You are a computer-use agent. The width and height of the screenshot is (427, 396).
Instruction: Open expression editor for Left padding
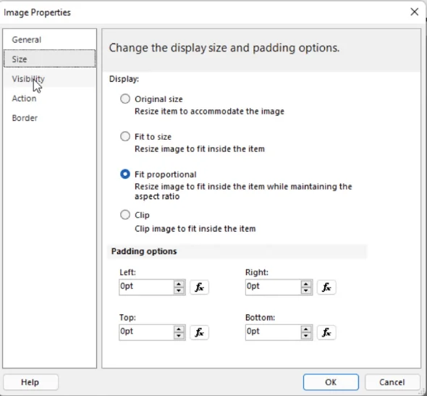[x=199, y=287]
